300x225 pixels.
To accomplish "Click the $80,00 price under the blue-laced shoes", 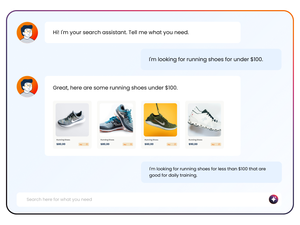I will [x=105, y=144].
